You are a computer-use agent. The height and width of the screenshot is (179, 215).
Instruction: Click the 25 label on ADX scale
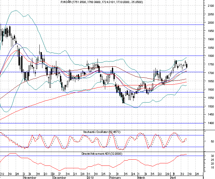coord(212,160)
